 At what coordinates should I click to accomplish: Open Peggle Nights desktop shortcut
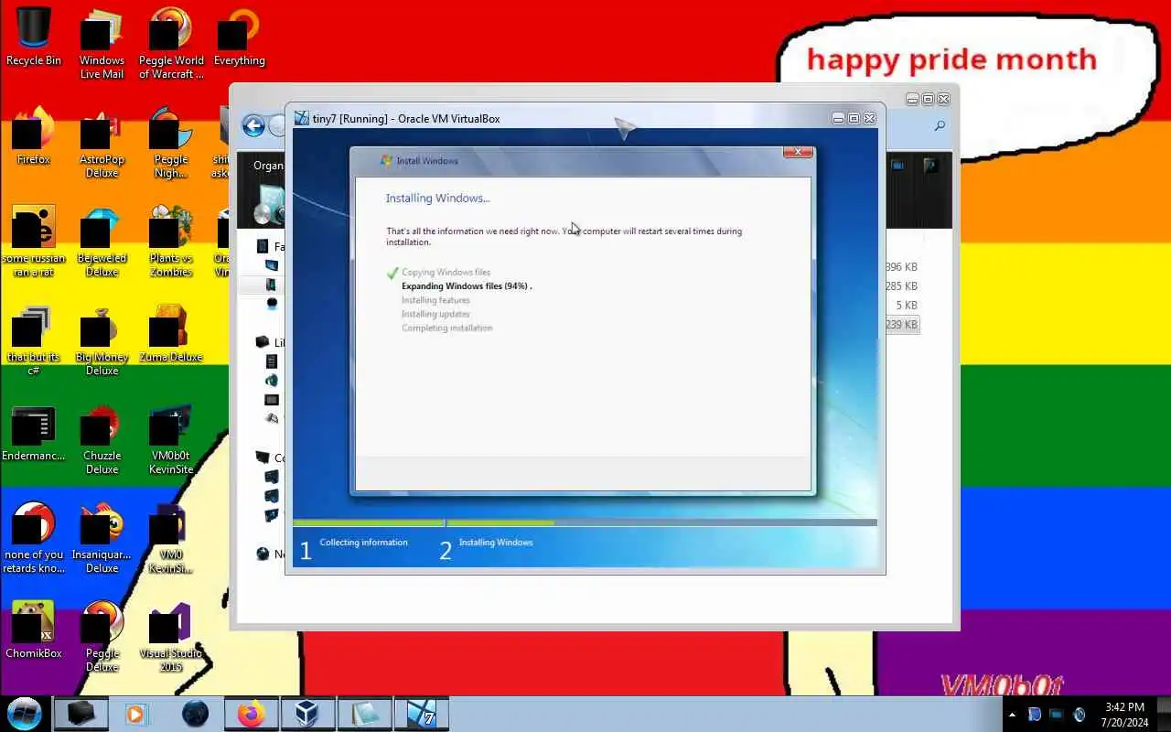171,142
